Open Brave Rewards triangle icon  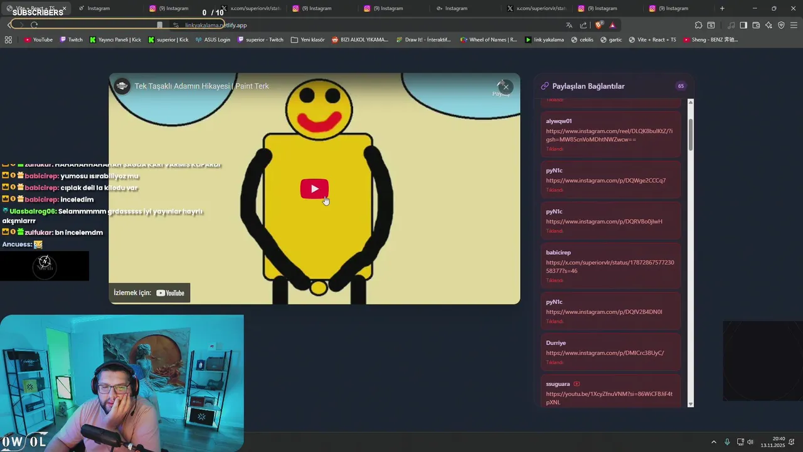612,25
